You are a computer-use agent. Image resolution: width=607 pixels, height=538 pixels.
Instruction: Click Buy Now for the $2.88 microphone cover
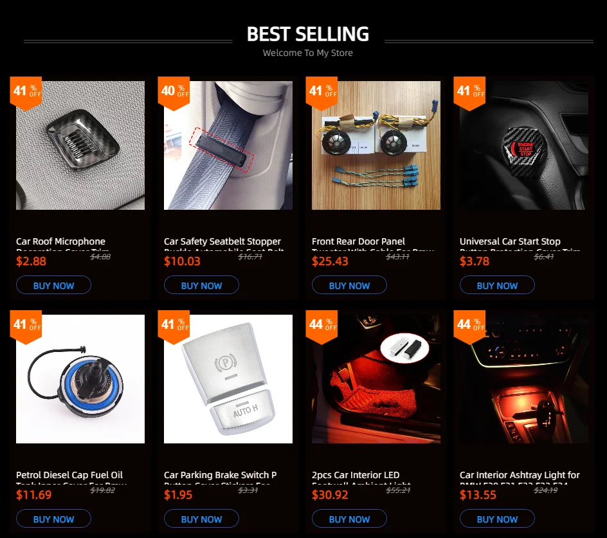coord(53,285)
